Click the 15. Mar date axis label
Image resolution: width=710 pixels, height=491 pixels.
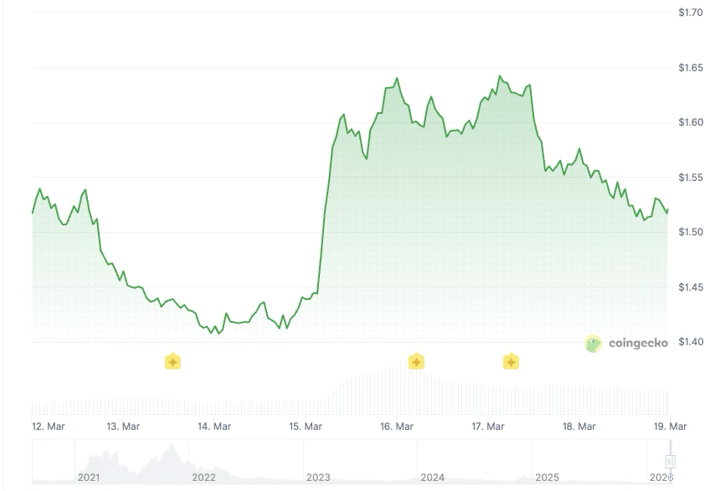[x=306, y=426]
